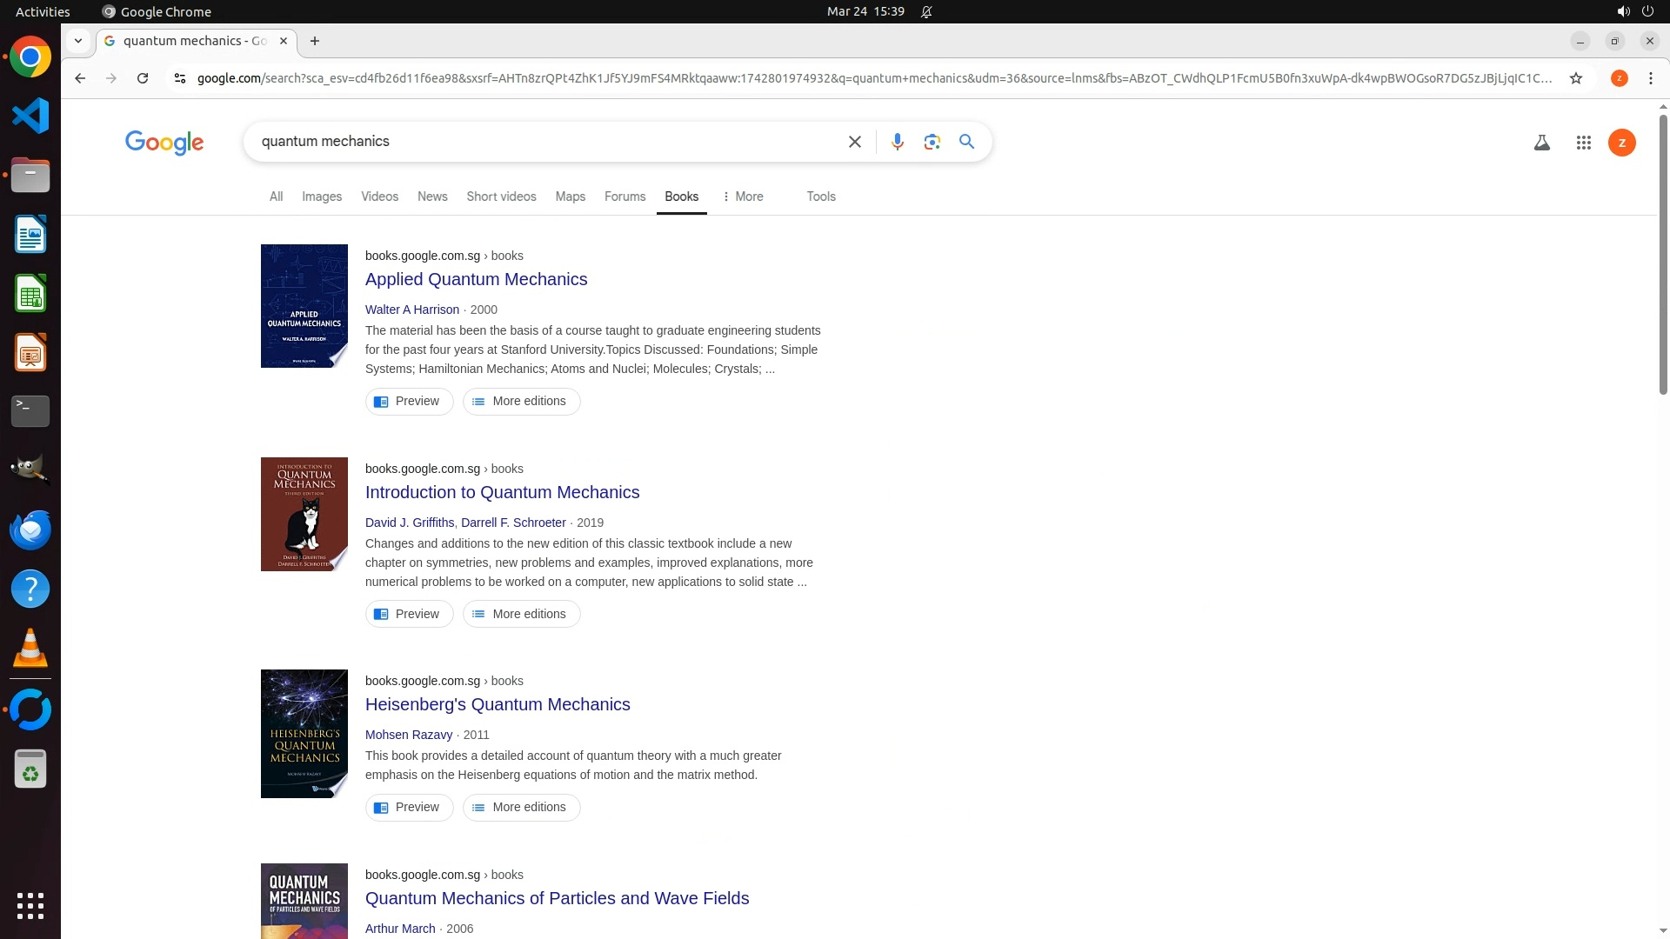Switch to the Forums tab

pyautogui.click(x=625, y=196)
